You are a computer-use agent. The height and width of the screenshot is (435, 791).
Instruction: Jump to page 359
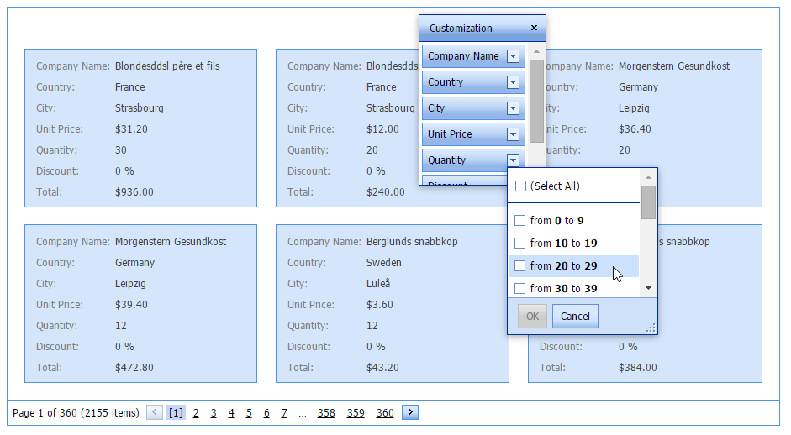point(355,413)
